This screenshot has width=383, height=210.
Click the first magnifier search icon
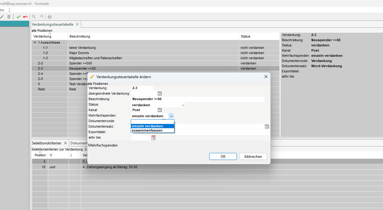click(x=34, y=17)
